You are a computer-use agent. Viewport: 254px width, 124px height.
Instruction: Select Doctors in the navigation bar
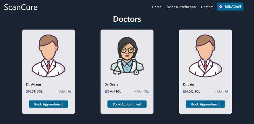[x=207, y=7]
